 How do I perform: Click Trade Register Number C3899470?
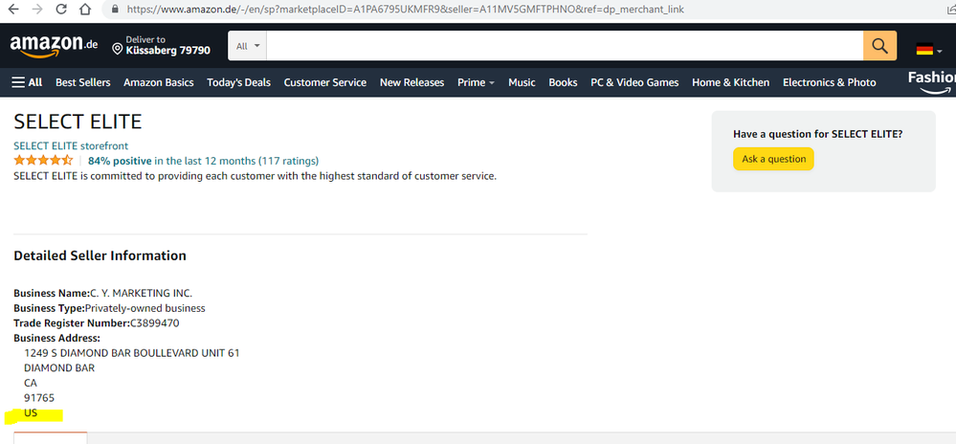click(x=97, y=323)
